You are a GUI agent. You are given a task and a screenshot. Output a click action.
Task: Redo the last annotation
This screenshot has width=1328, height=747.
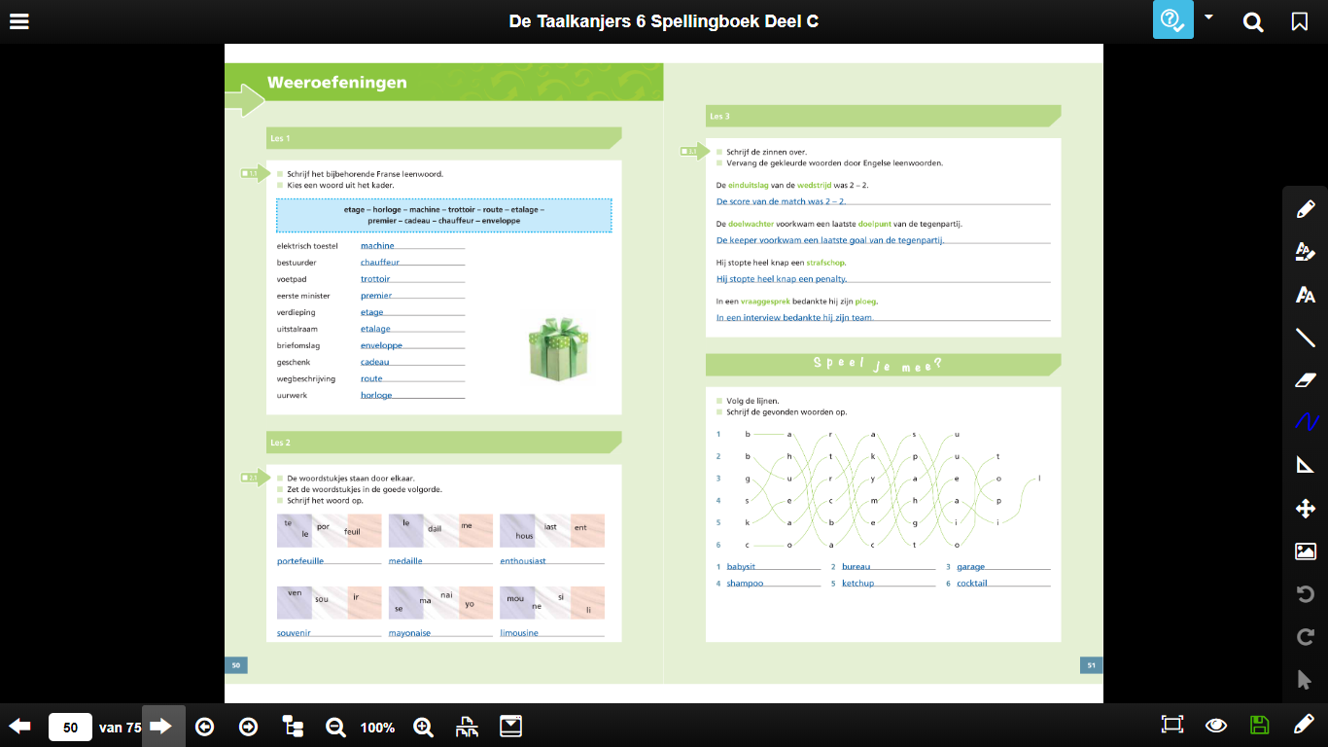coord(1306,637)
